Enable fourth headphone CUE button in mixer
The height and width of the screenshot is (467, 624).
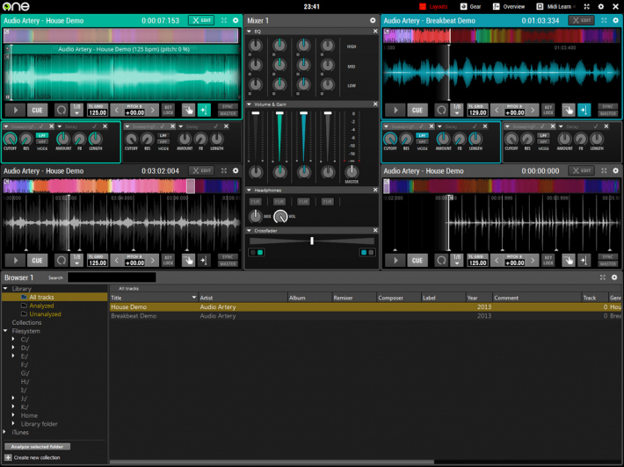click(327, 202)
